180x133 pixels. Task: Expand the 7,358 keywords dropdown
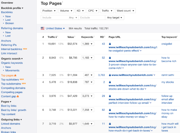point(88,110)
